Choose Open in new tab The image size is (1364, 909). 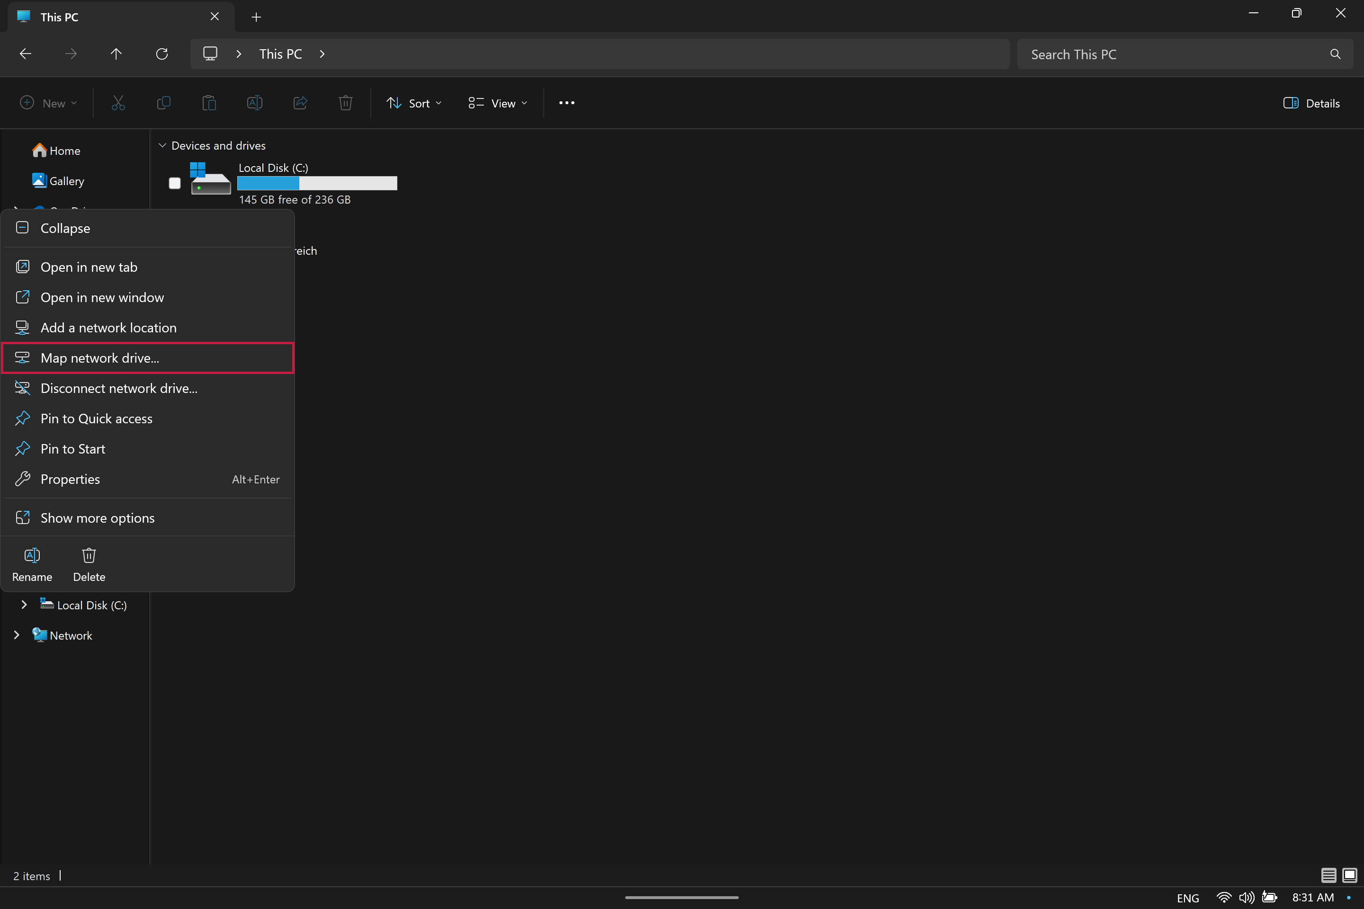(x=147, y=267)
